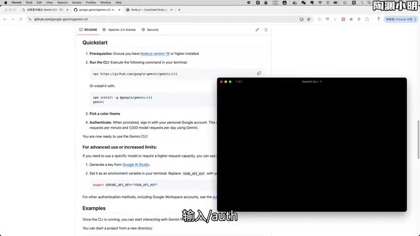Go back to previous page

(x=5, y=19)
